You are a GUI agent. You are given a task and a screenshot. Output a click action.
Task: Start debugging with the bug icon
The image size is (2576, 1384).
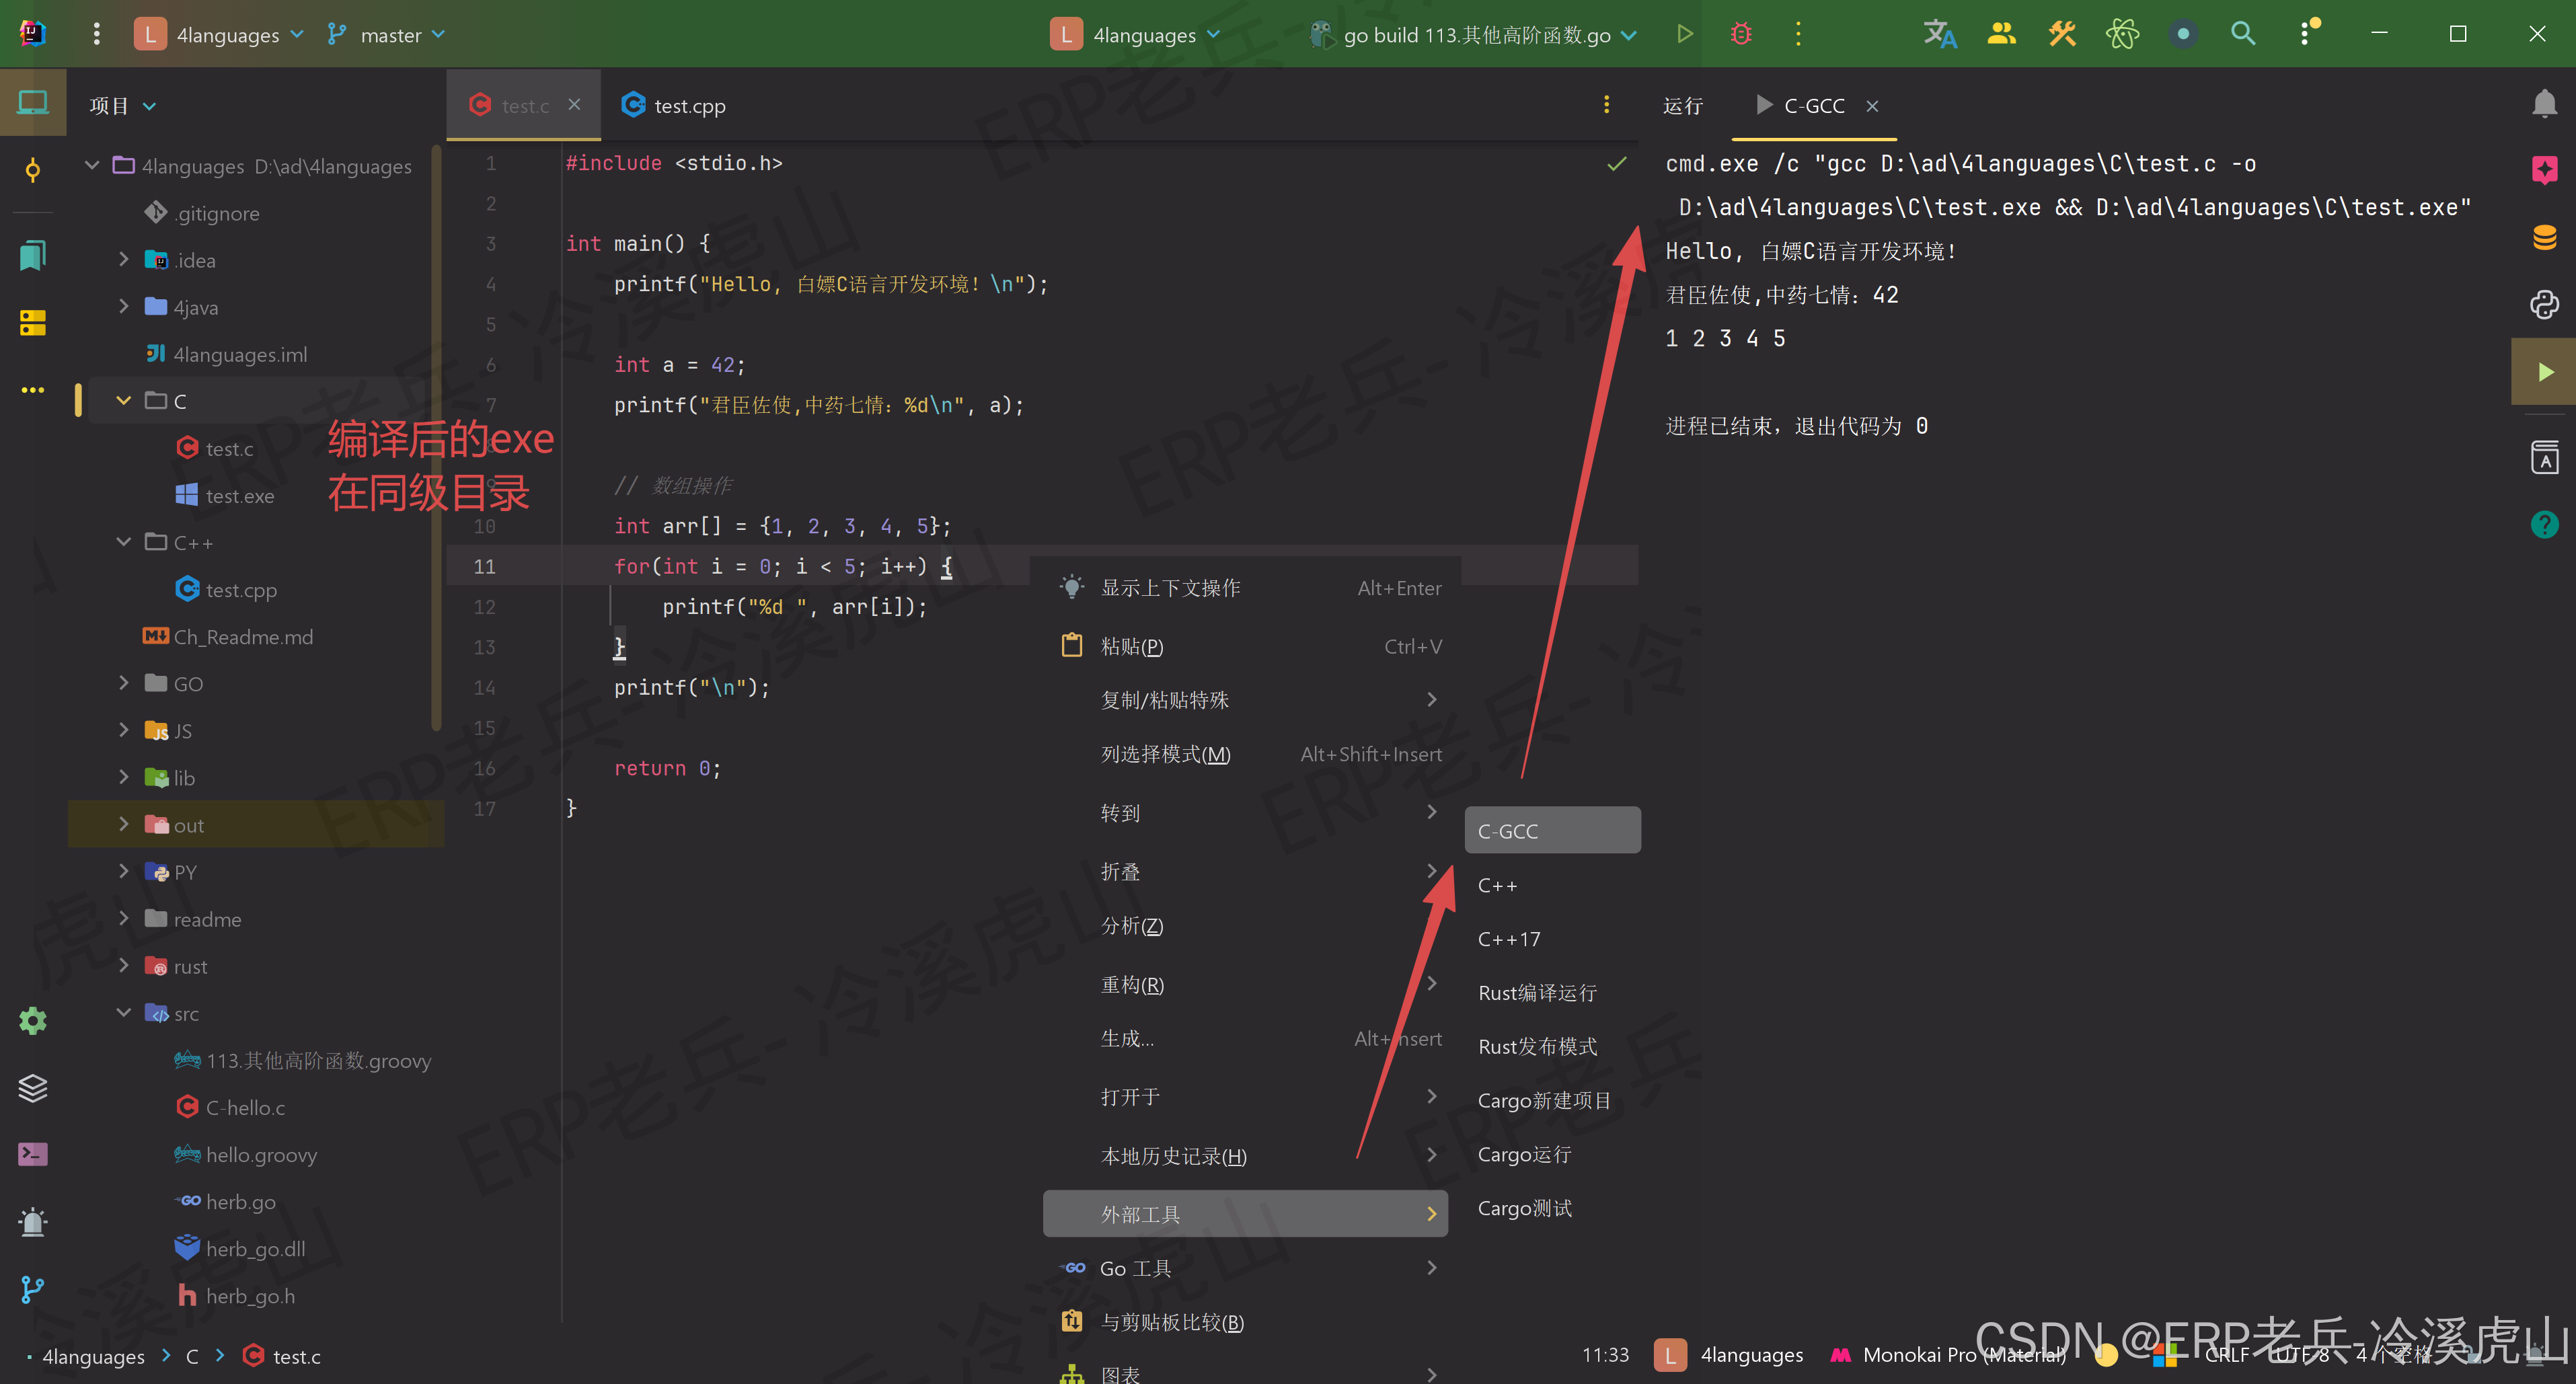coord(1740,33)
